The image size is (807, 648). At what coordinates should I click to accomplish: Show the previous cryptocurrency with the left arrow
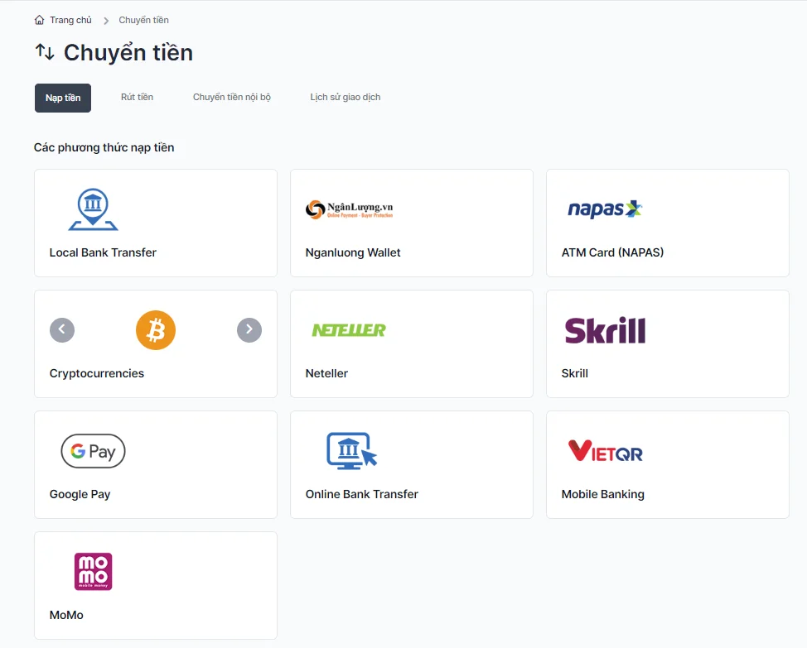(62, 330)
